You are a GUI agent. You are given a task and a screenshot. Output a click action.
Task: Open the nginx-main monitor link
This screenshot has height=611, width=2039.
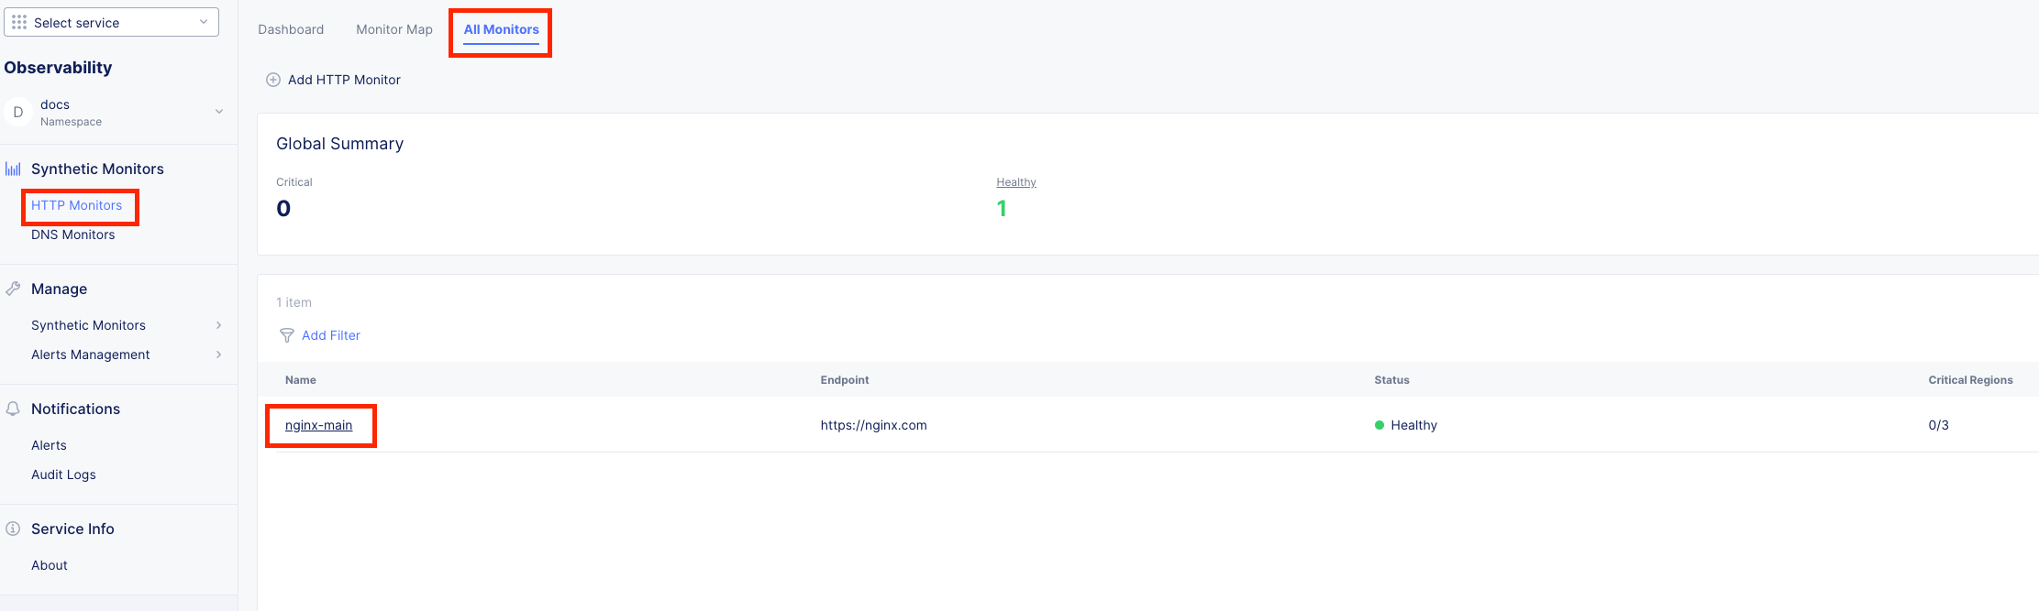318,425
